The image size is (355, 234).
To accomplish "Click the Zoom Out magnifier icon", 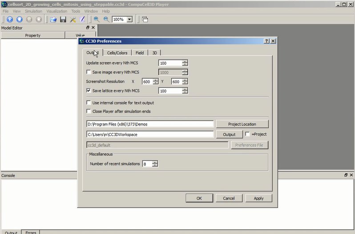I will pyautogui.click(x=106, y=19).
